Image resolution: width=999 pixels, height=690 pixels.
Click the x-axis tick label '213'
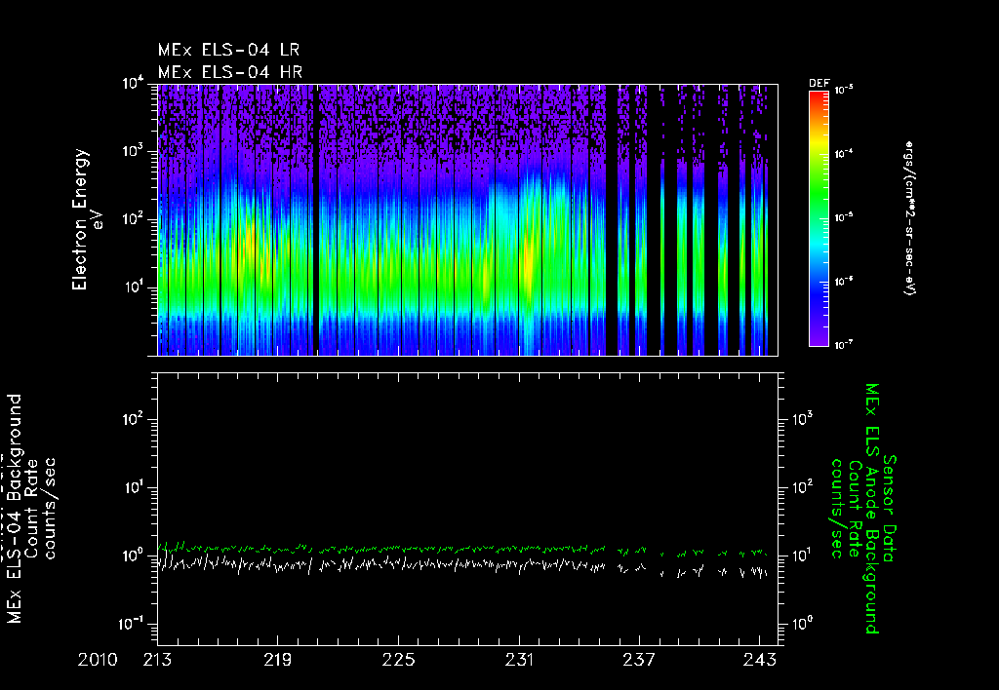click(157, 660)
